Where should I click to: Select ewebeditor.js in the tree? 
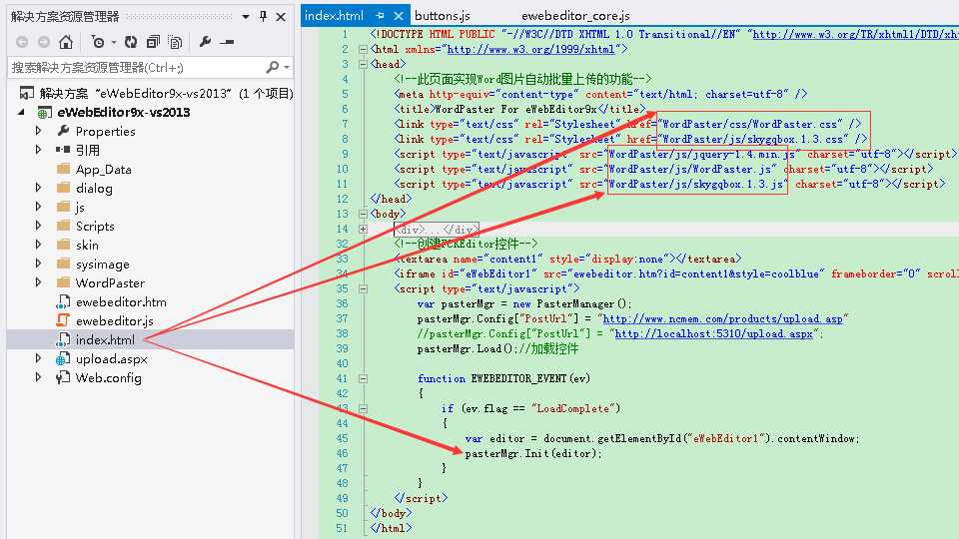[114, 320]
